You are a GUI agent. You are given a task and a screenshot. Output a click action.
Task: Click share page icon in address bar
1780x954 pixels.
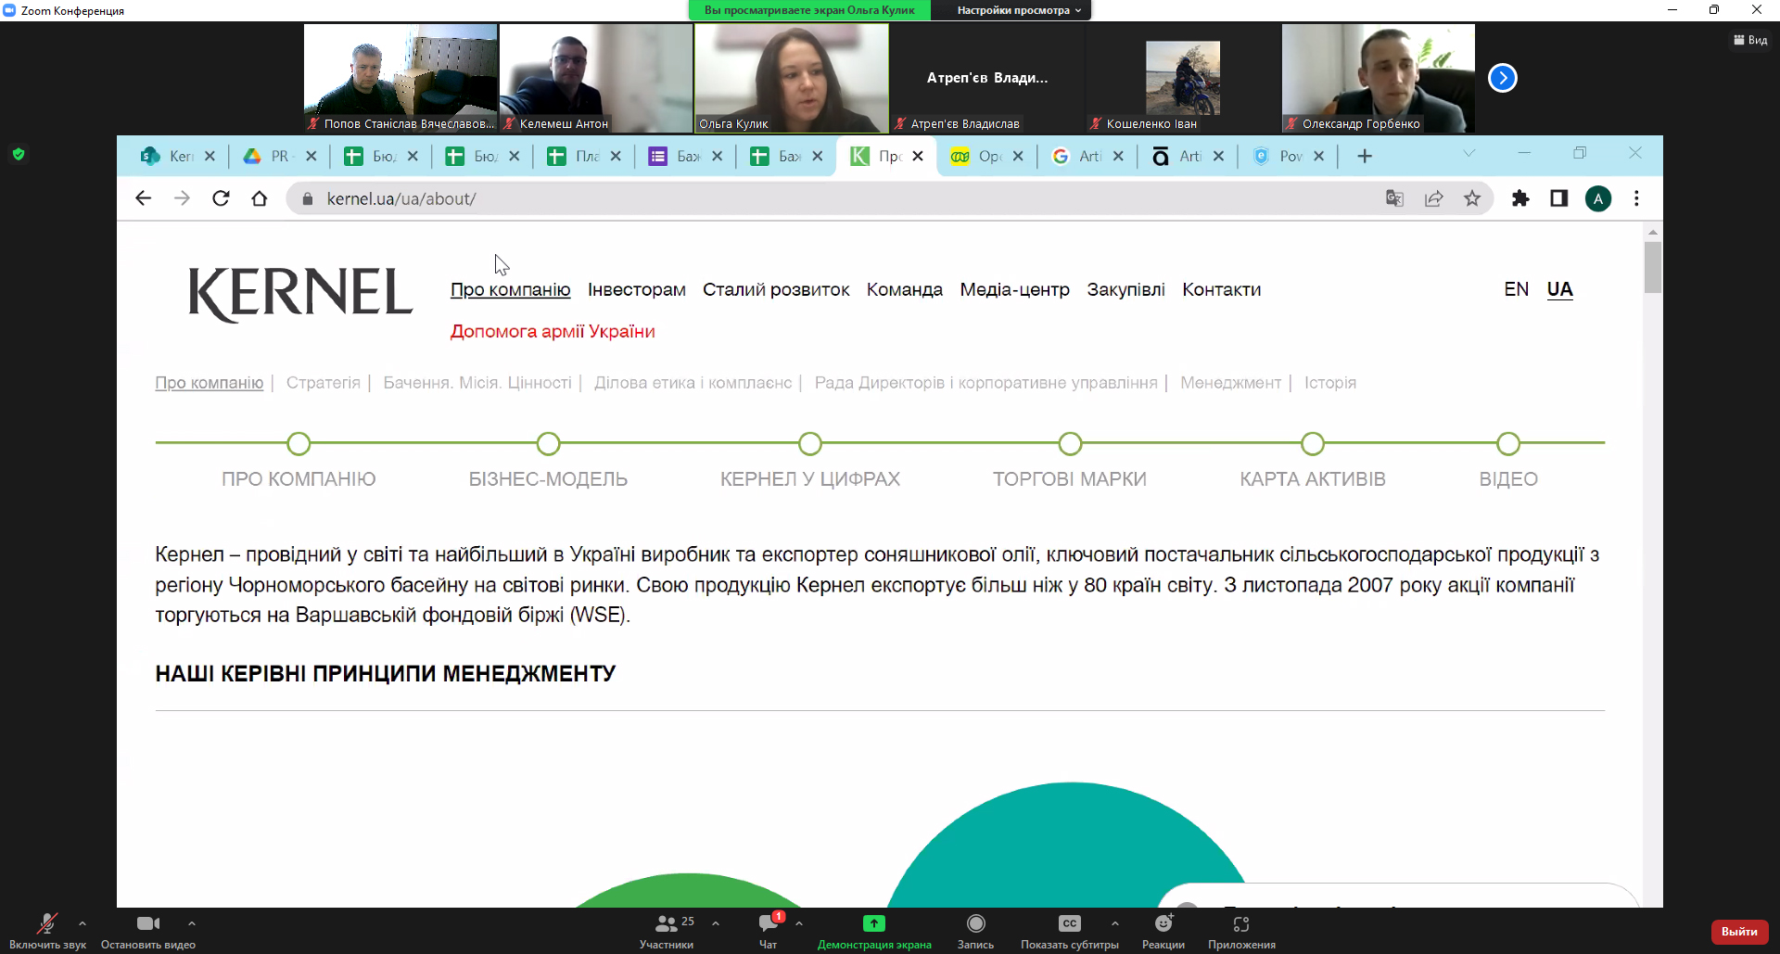pos(1433,198)
